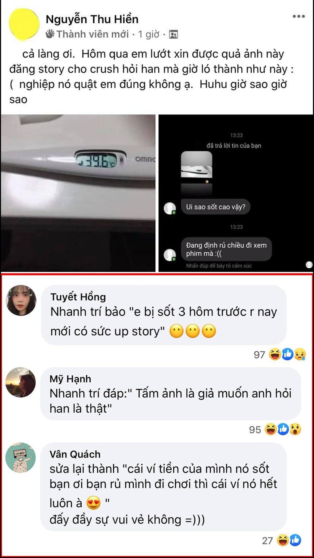The image size is (314, 558).
Task: Click reaction emojis on Tuyết Hồng's comment
Action: (287, 355)
